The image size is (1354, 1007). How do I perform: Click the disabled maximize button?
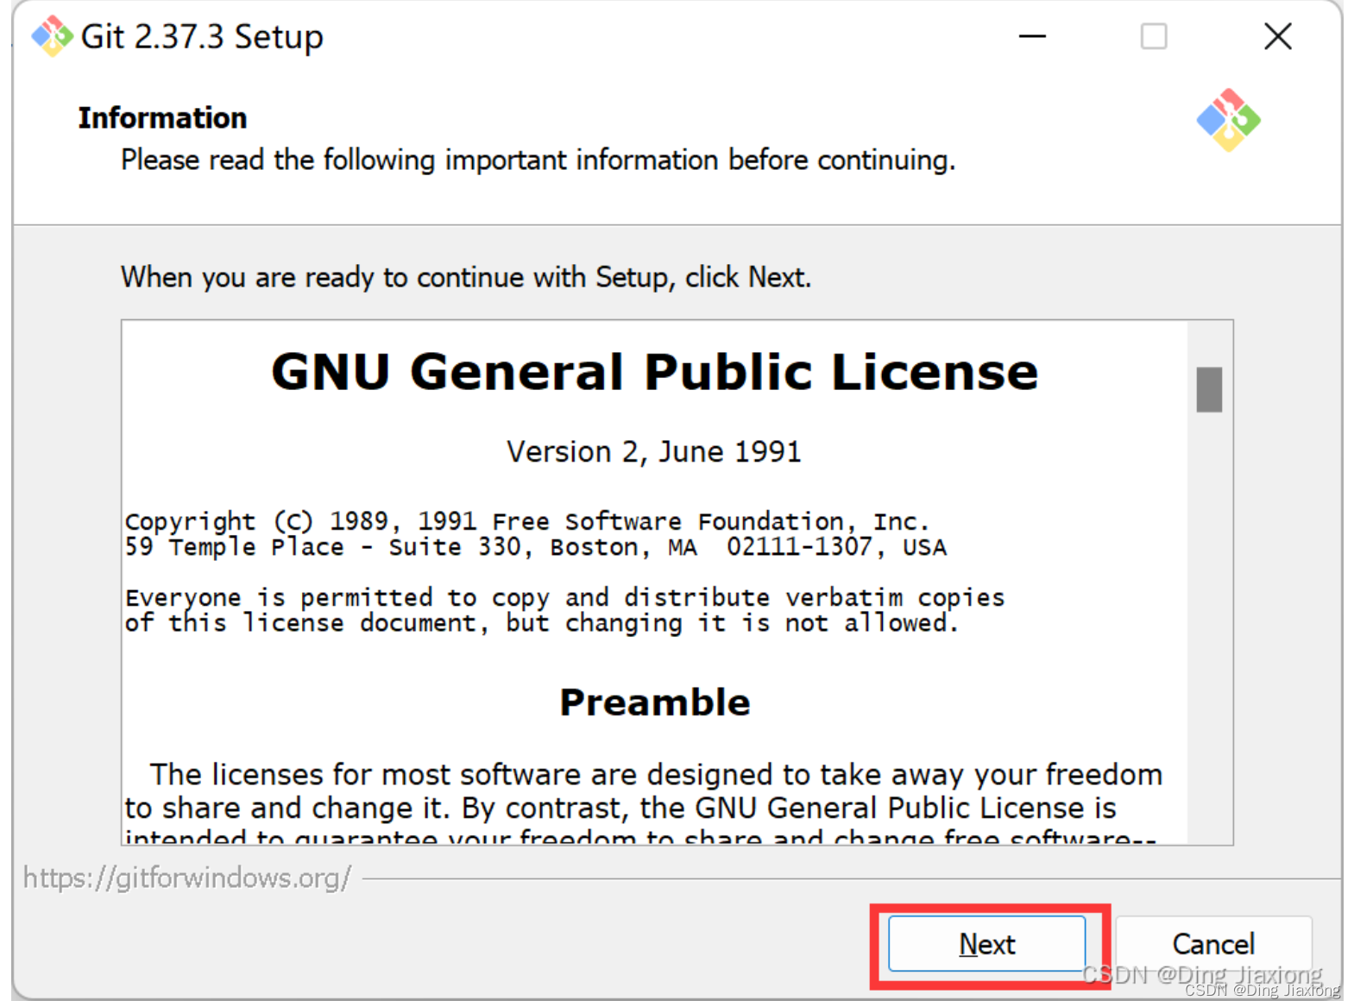point(1154,36)
